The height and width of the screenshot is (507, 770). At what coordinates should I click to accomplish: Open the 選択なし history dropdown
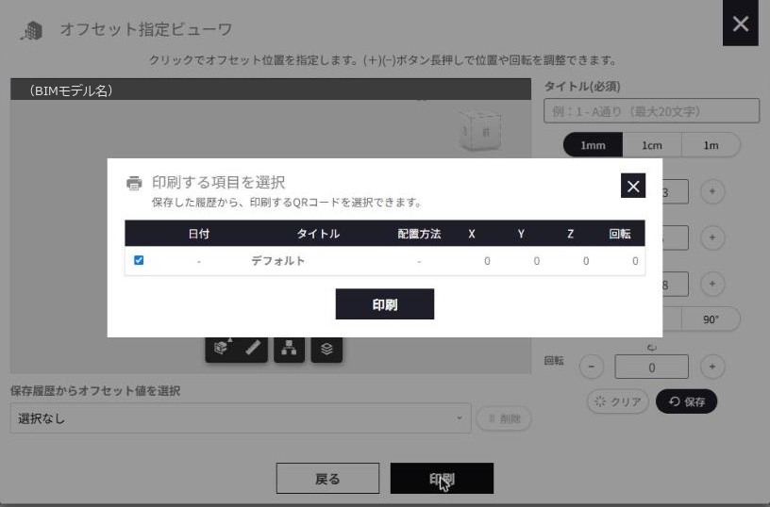pyautogui.click(x=241, y=418)
